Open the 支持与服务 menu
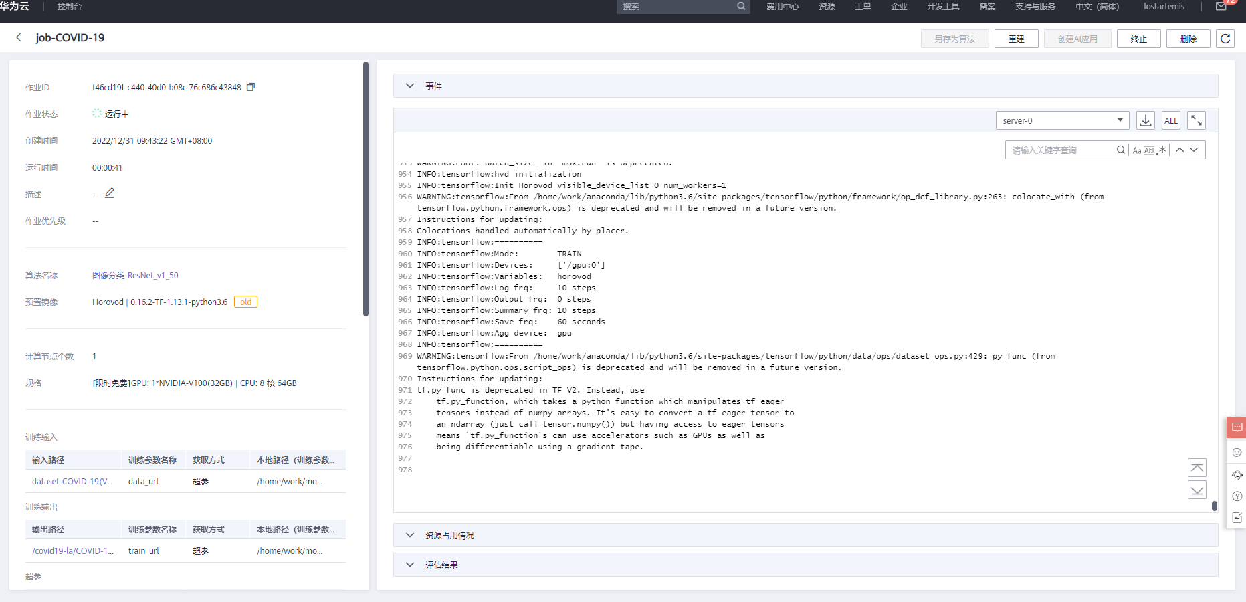 click(x=1035, y=7)
